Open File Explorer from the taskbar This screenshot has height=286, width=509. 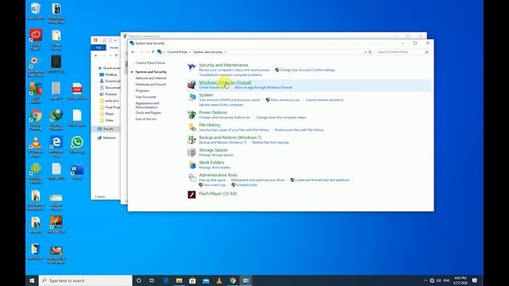[179, 280]
